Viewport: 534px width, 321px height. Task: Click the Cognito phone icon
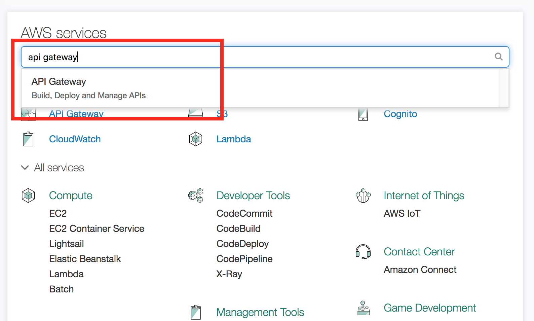point(363,114)
